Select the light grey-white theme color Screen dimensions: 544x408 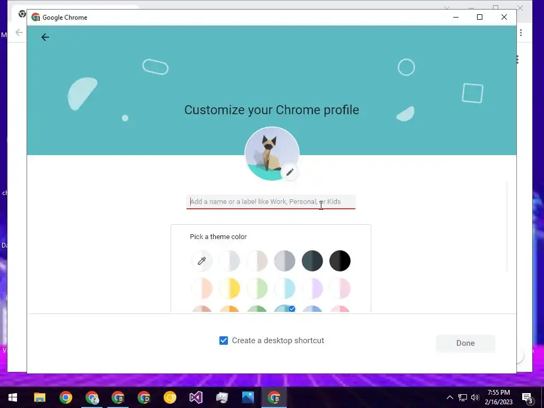click(x=229, y=260)
